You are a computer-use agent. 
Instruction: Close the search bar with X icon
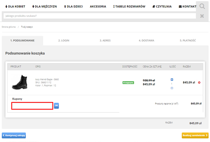[202, 16]
